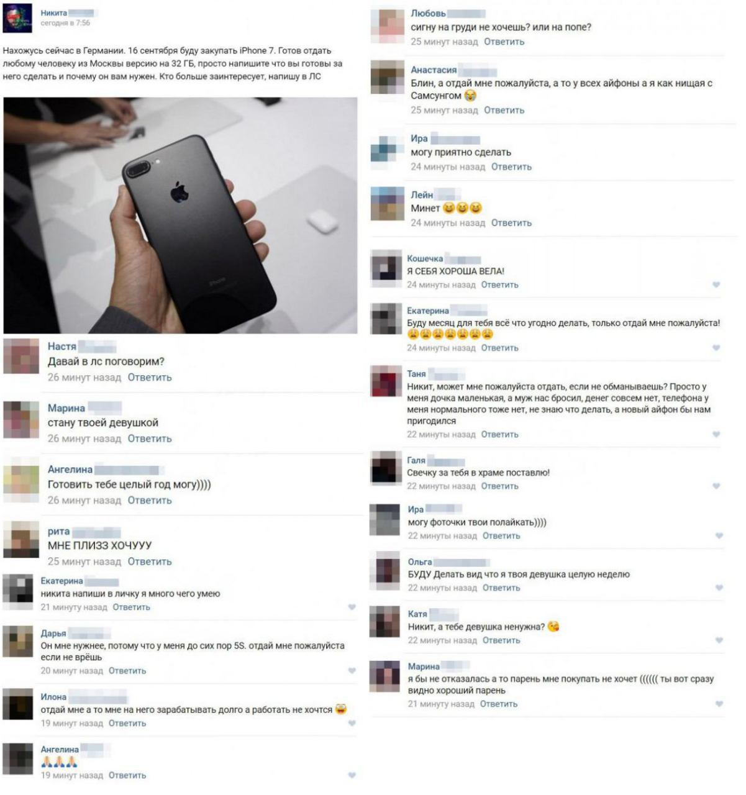Like Кошечка's comment with the heart icon

pyautogui.click(x=716, y=284)
